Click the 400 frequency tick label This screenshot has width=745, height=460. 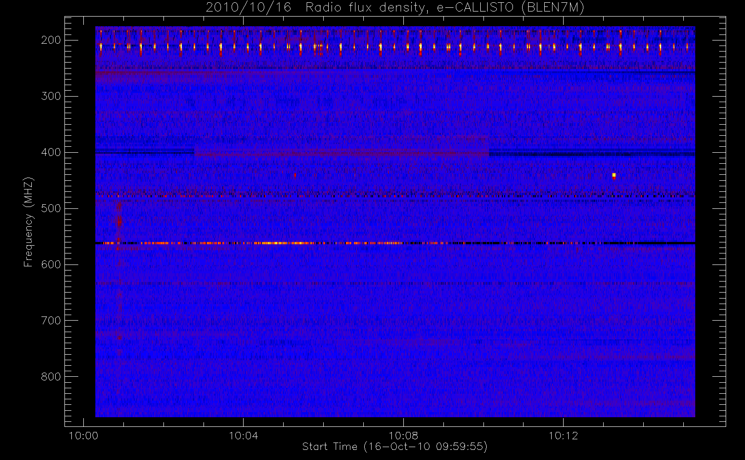pyautogui.click(x=51, y=152)
